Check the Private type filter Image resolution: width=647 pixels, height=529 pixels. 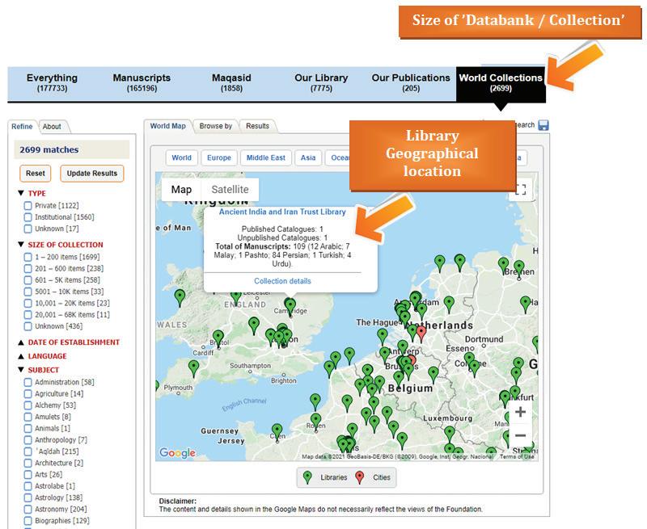click(28, 206)
